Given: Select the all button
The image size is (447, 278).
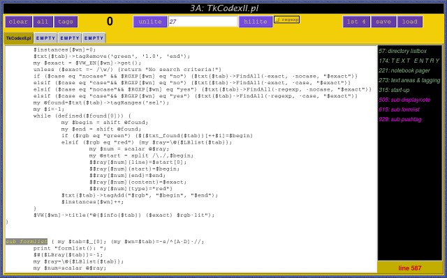Looking at the screenshot, I should [43, 22].
